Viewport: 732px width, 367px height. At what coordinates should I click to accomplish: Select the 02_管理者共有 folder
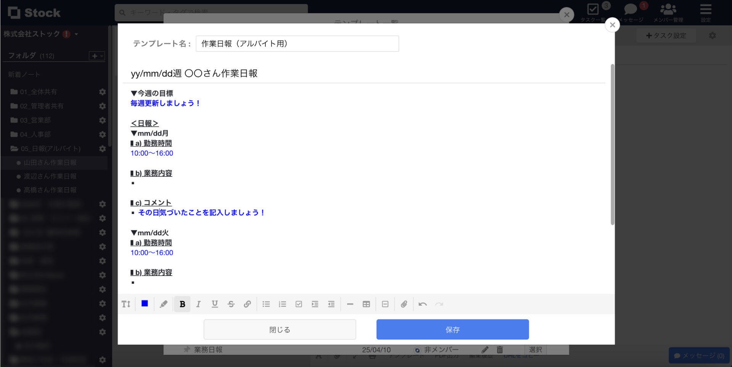click(42, 106)
